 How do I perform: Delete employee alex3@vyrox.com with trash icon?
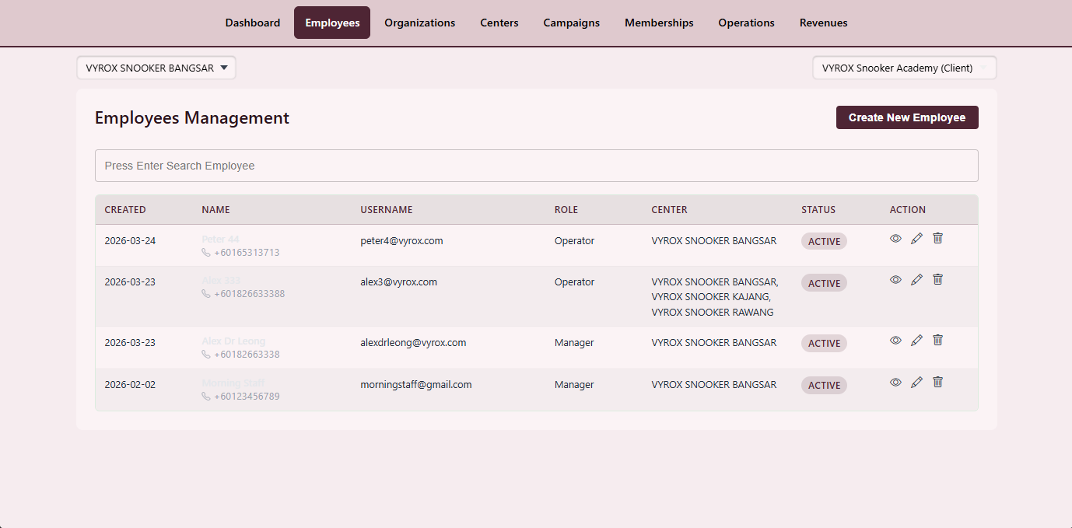coord(937,280)
